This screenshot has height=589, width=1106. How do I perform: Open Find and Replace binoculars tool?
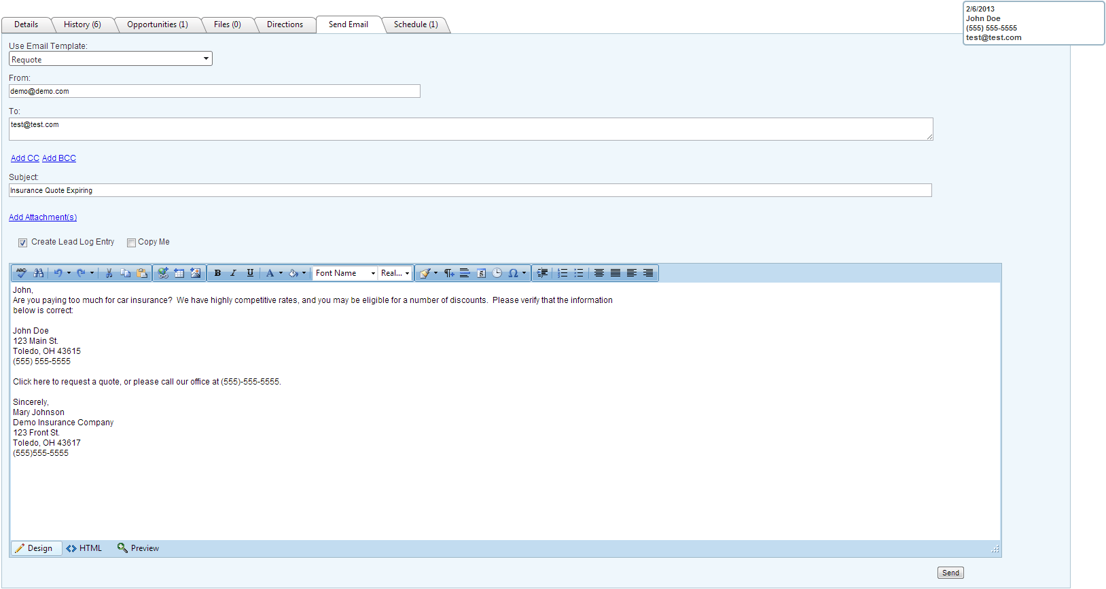click(x=39, y=273)
